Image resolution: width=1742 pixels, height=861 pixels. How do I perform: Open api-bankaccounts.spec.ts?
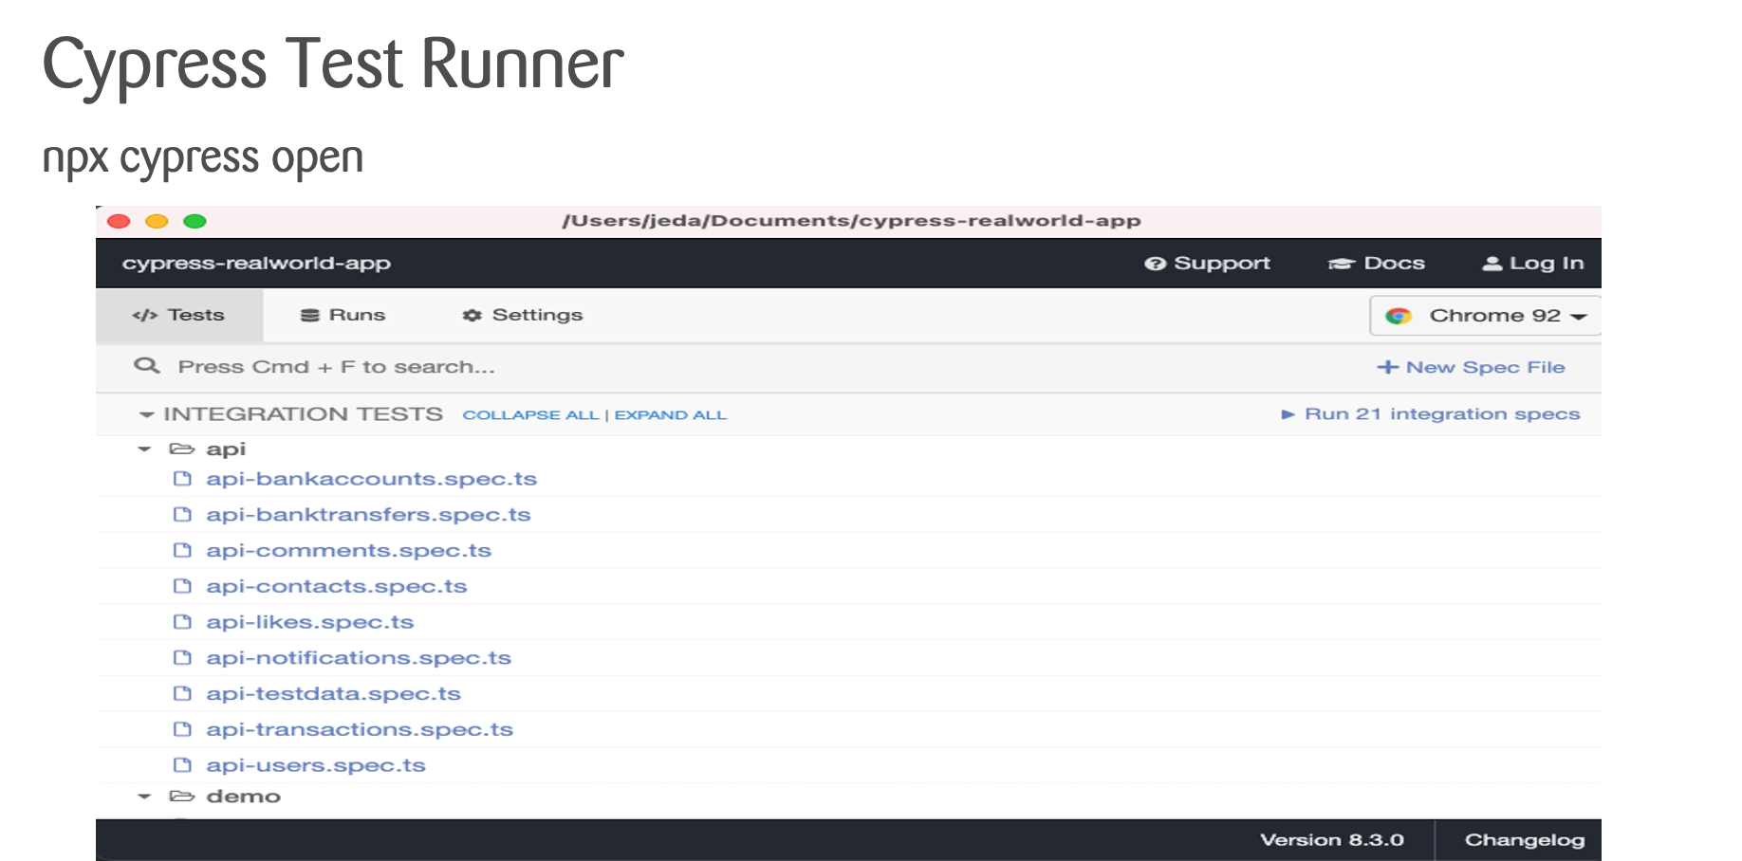pos(372,479)
